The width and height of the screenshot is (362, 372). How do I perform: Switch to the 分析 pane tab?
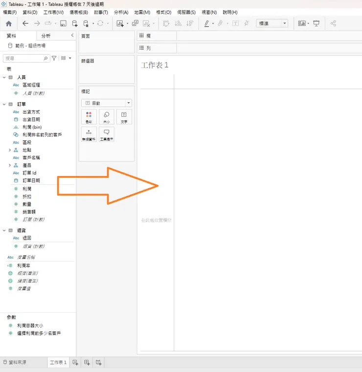[x=46, y=36]
